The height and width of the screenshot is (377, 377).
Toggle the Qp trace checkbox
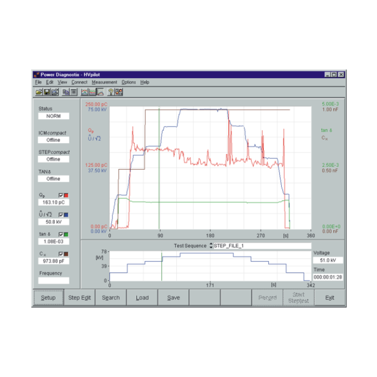click(x=60, y=196)
